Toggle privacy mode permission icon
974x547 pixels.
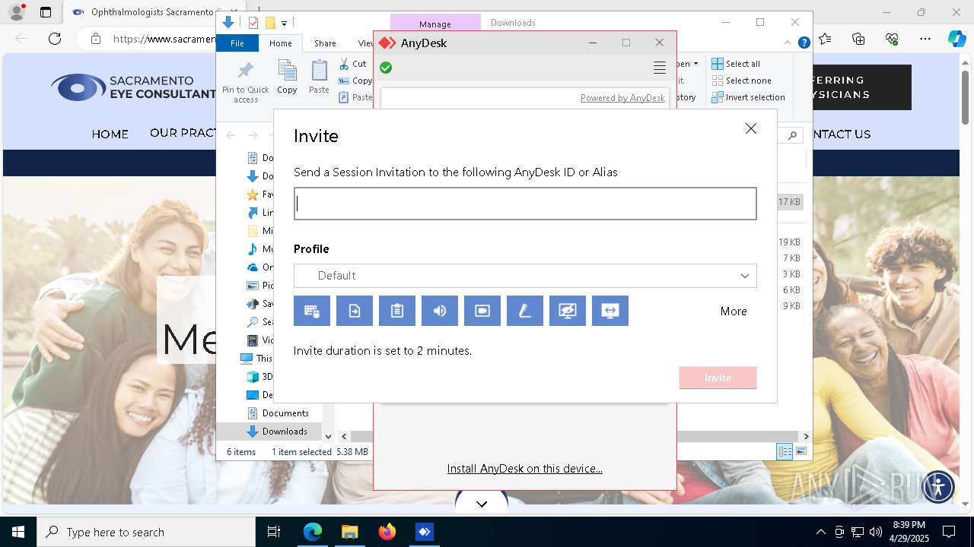point(568,311)
